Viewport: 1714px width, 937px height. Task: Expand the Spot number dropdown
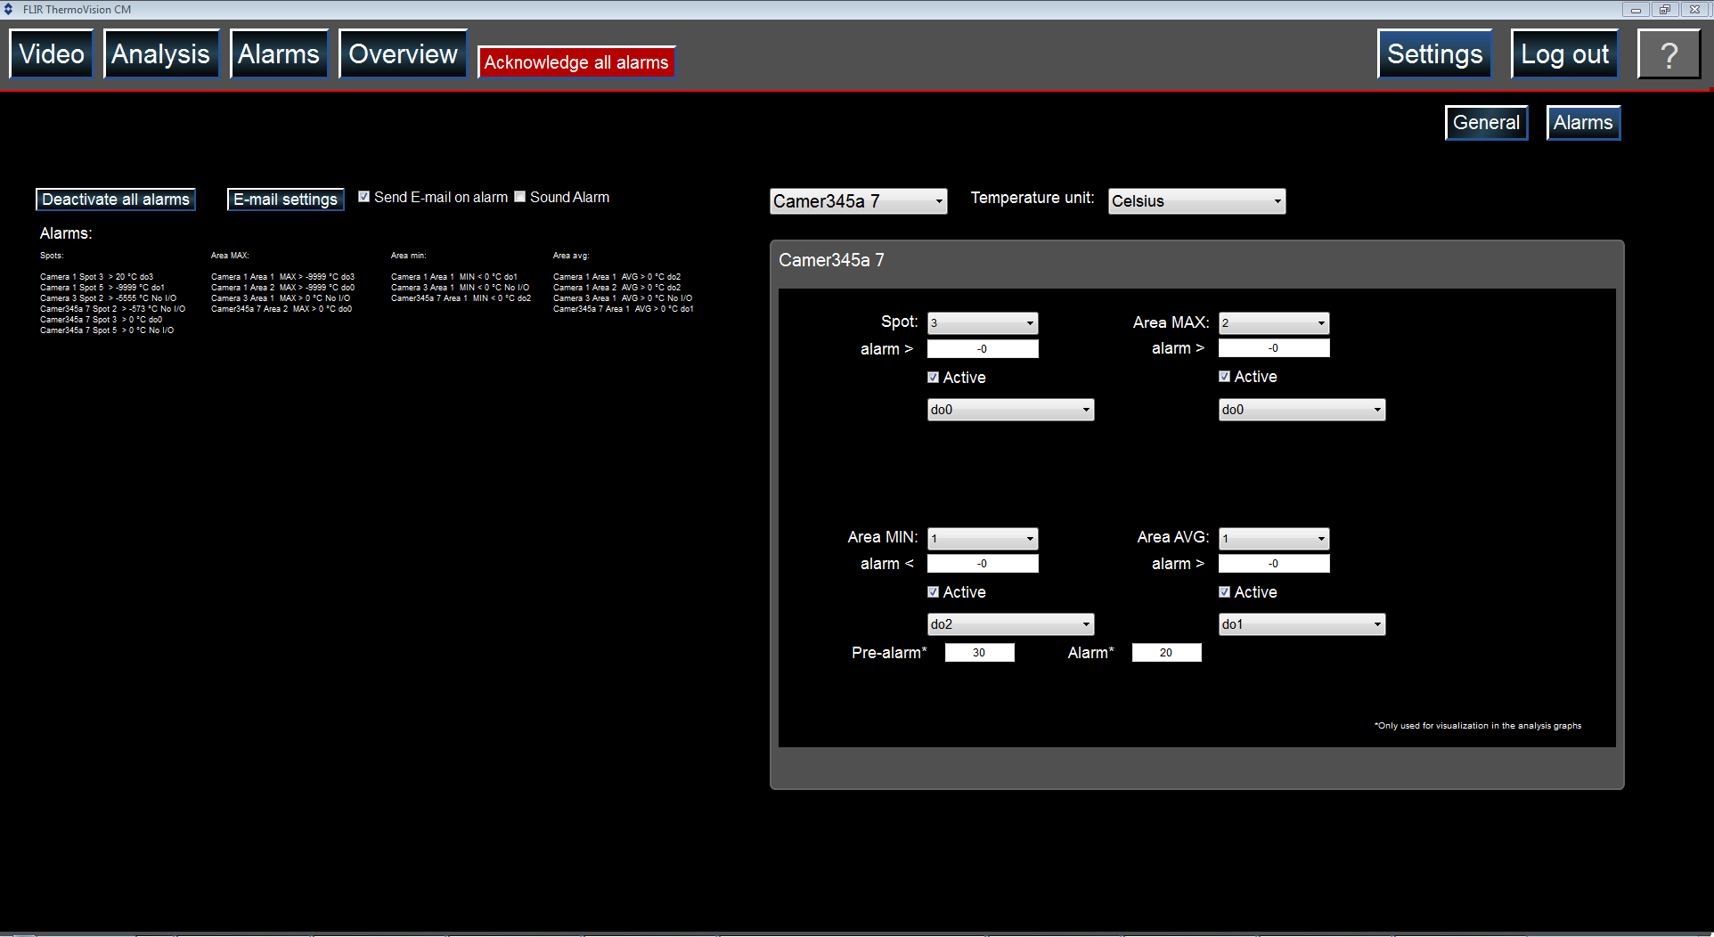(982, 323)
